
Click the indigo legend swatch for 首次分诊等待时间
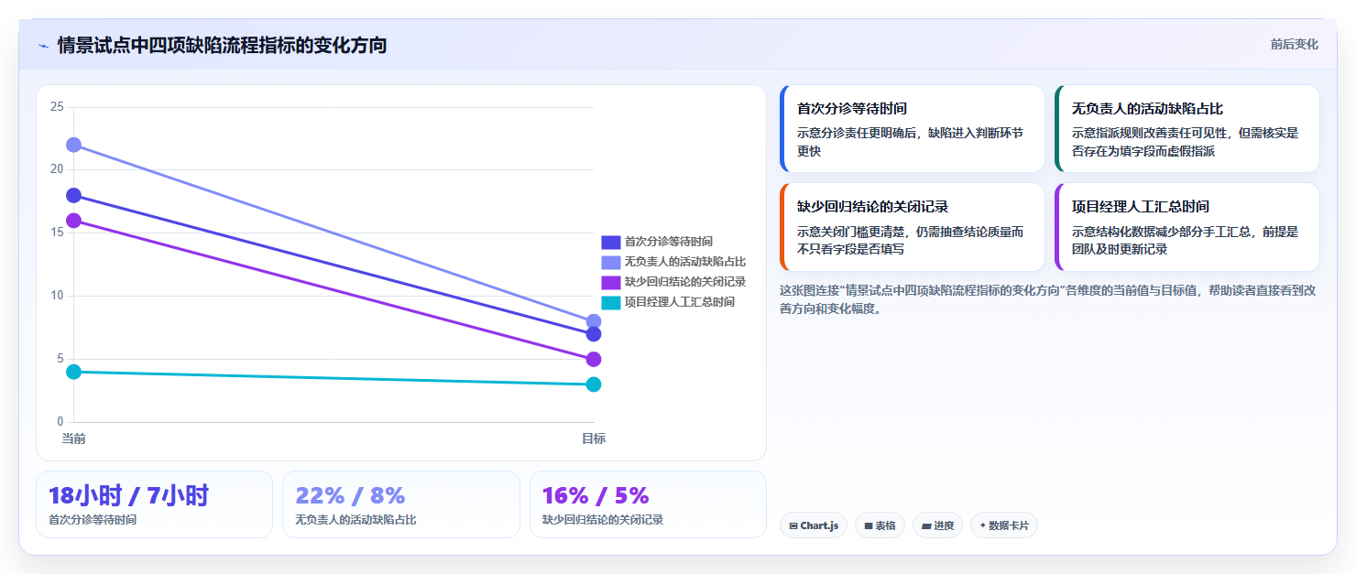click(x=611, y=242)
